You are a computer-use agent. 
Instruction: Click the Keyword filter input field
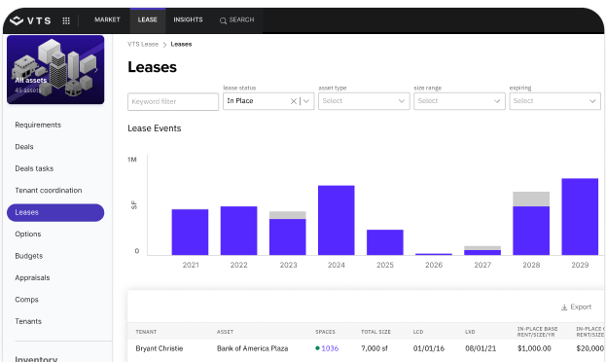tap(173, 102)
